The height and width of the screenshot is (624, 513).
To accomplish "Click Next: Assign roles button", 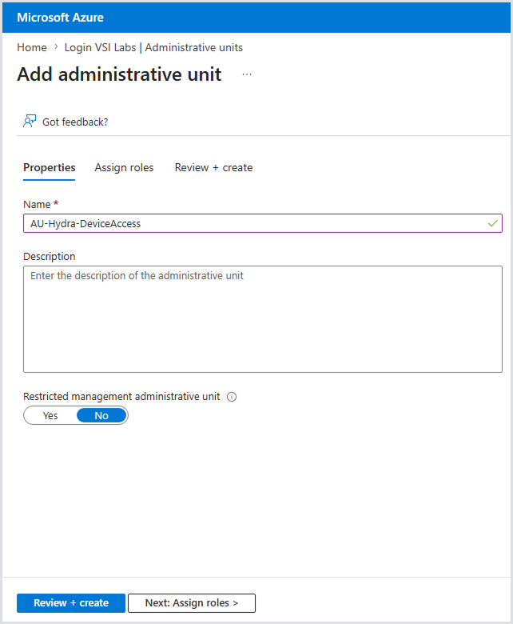I will pos(192,603).
